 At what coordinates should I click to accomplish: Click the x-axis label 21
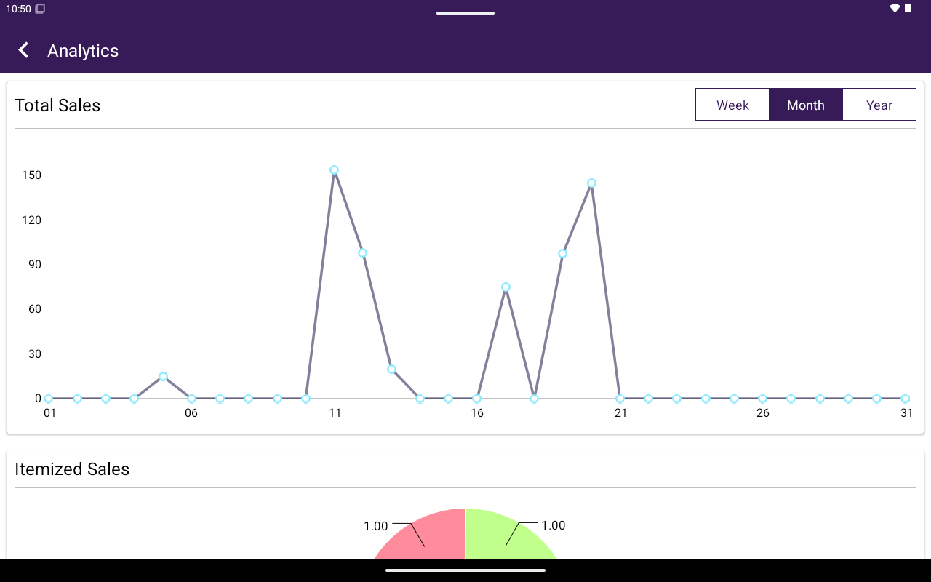pyautogui.click(x=620, y=413)
